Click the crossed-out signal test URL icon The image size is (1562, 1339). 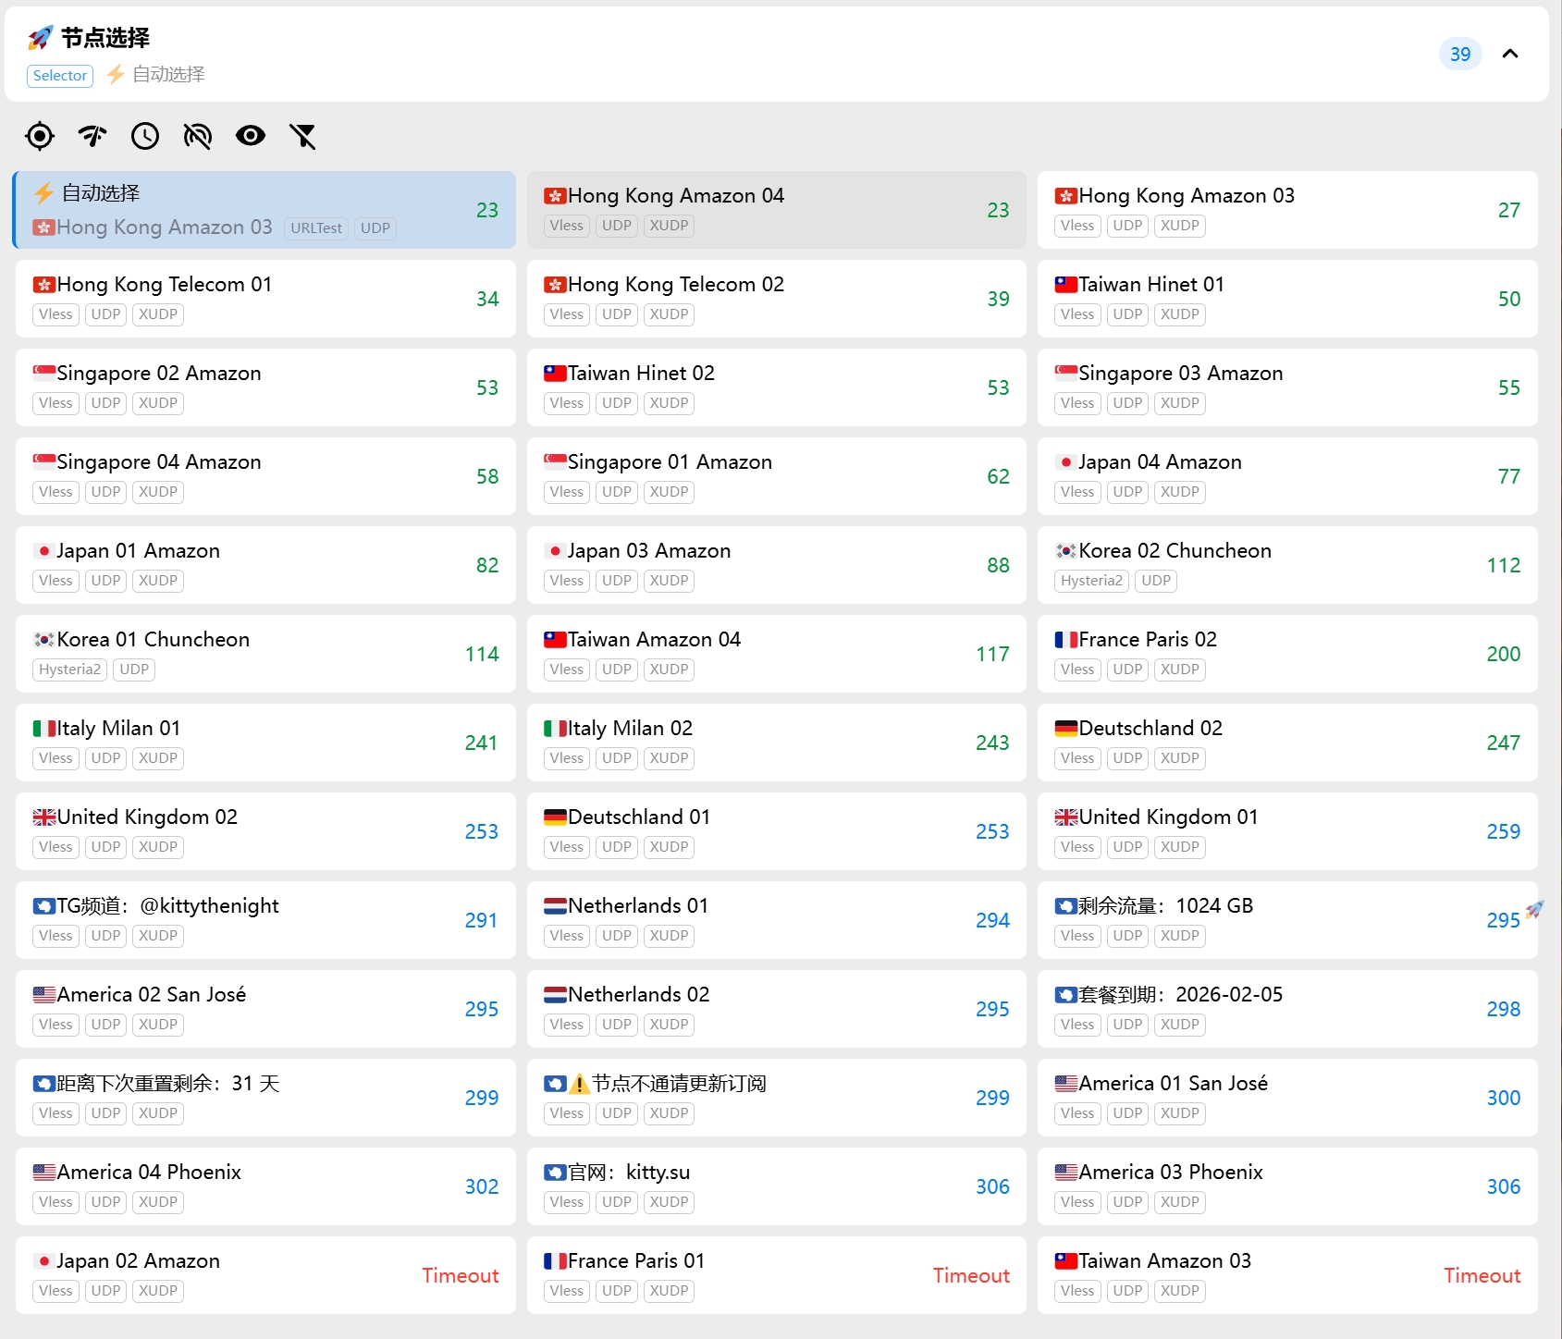coord(198,136)
